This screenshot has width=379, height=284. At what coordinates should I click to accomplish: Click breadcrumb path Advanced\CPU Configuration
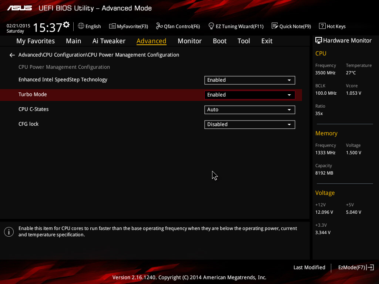[x=52, y=55]
